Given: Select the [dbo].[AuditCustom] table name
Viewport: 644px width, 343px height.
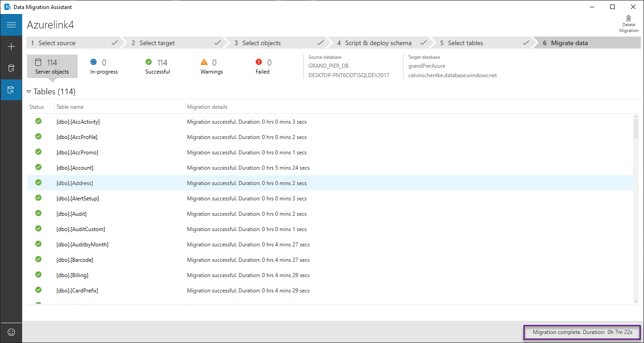Looking at the screenshot, I should click(x=81, y=229).
